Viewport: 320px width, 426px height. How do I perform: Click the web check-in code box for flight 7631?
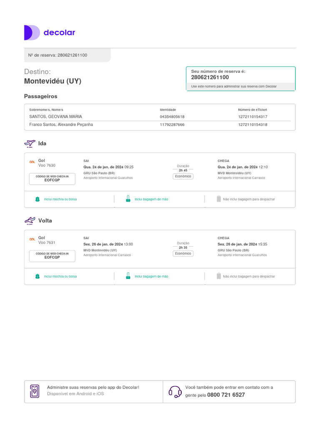[x=52, y=256]
